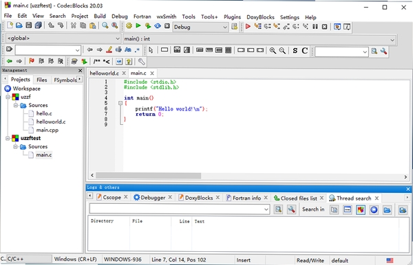The width and height of the screenshot is (413, 265).
Task: Run program with green play icon
Action: coord(138,25)
